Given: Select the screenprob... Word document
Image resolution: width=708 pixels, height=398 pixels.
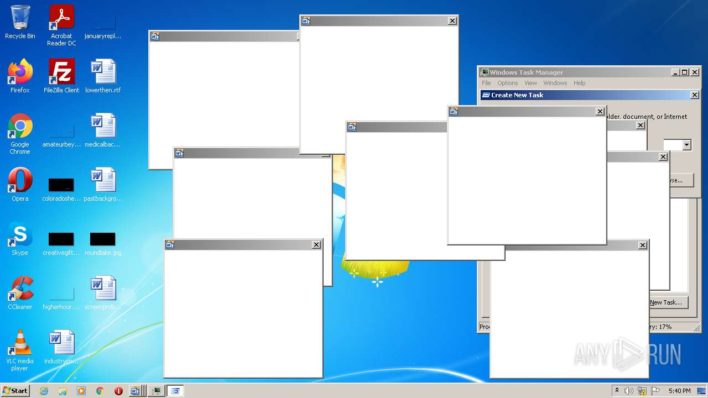Looking at the screenshot, I should tap(103, 293).
